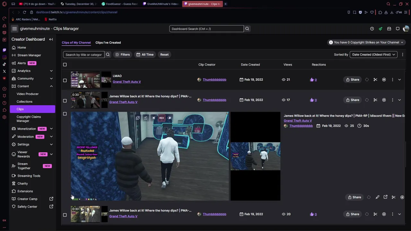Expand the Analytics sidebar section
The height and width of the screenshot is (231, 411).
tap(51, 71)
